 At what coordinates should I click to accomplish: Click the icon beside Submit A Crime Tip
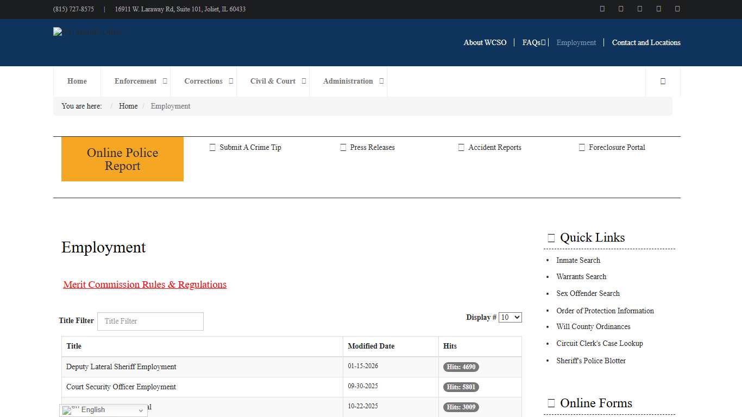coord(212,148)
